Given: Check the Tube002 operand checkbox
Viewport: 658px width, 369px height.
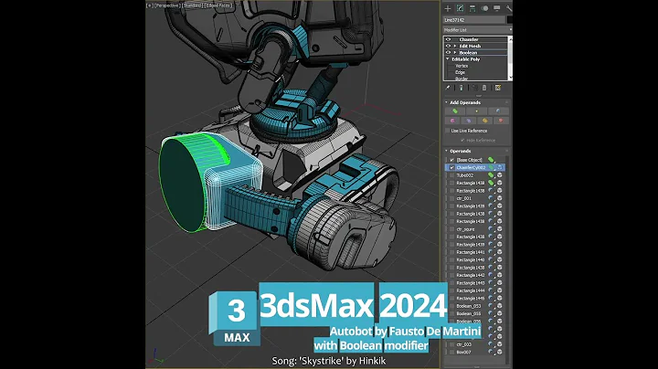Looking at the screenshot, I should (452, 175).
